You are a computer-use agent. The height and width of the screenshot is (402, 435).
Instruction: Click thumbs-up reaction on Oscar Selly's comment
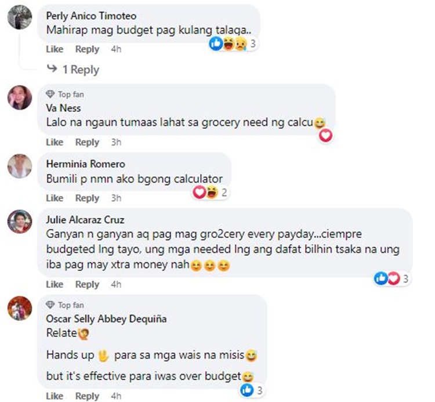coord(246,390)
